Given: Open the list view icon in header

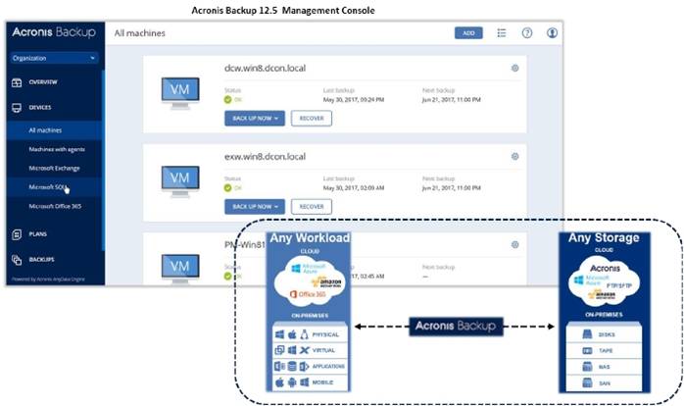Looking at the screenshot, I should (502, 32).
